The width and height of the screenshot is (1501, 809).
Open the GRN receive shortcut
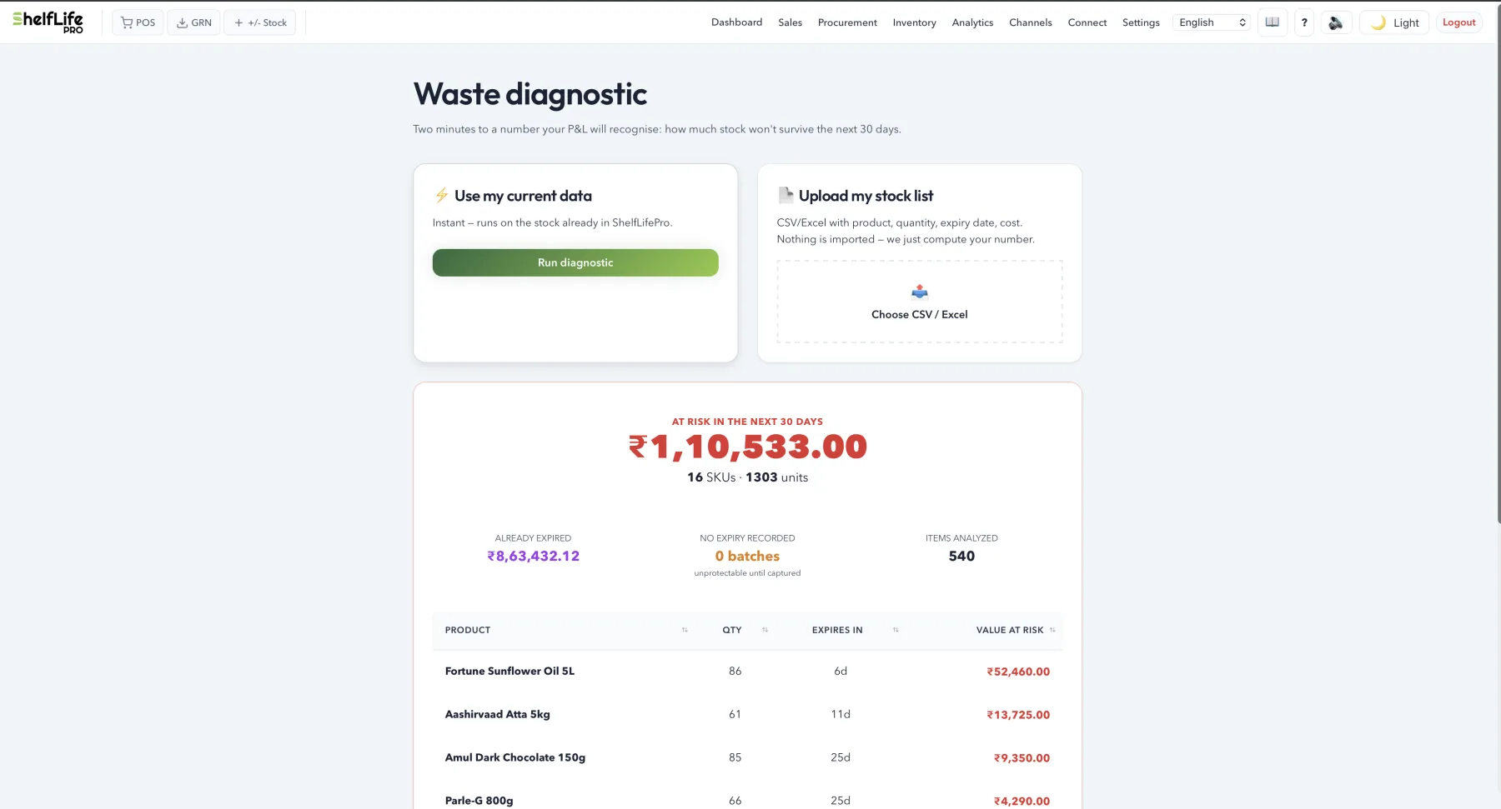(194, 22)
